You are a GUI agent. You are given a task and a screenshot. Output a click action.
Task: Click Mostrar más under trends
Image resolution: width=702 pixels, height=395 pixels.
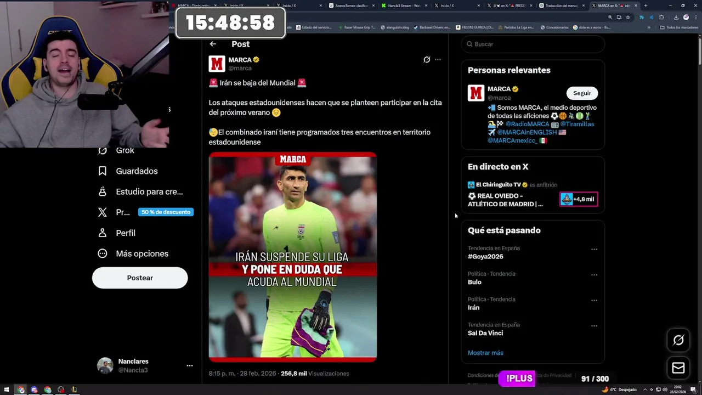tap(485, 353)
